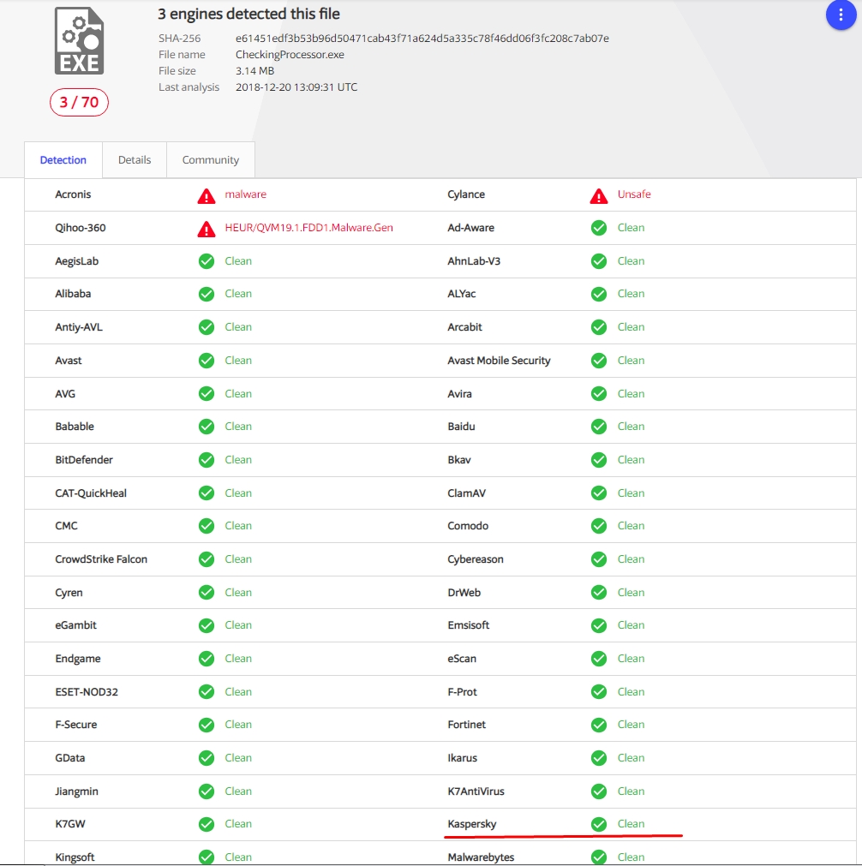The height and width of the screenshot is (866, 862).
Task: Click the green check icon for Avast
Action: coord(207,361)
